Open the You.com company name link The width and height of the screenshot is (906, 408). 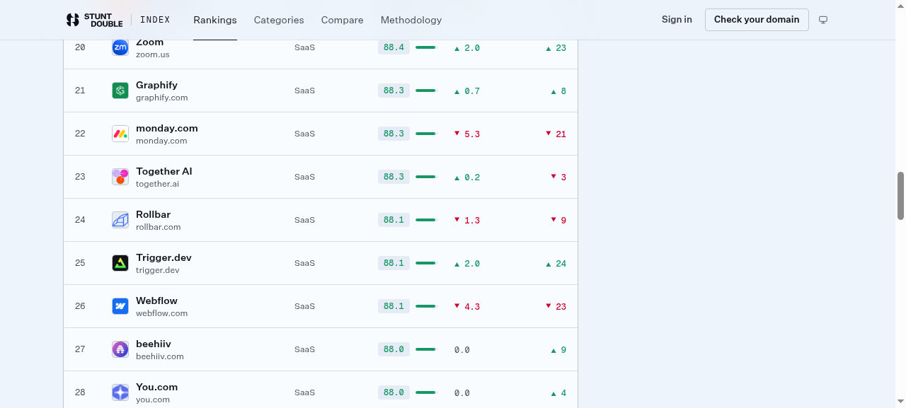point(156,387)
